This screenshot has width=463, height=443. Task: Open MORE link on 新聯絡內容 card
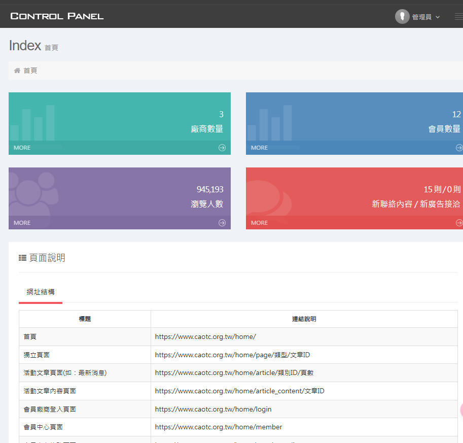[x=259, y=223]
